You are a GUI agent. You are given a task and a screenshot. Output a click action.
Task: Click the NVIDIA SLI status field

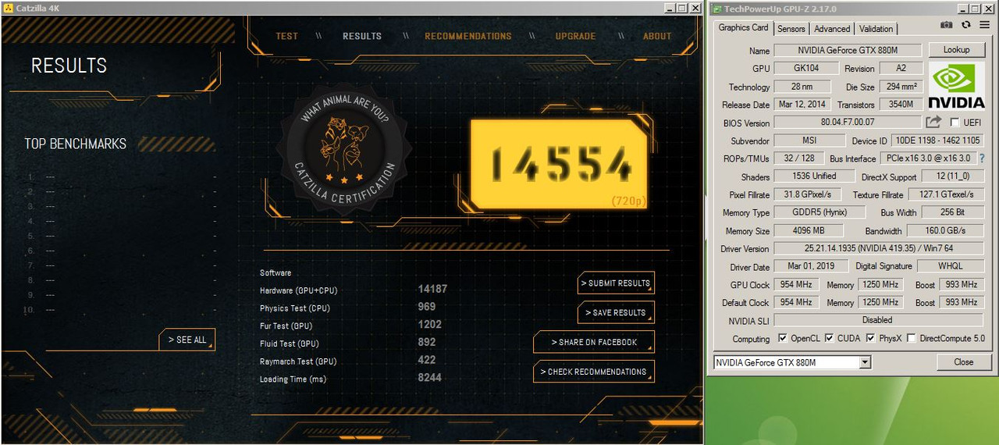click(x=879, y=320)
